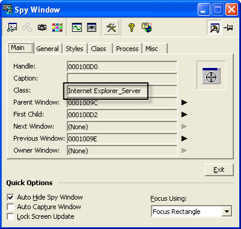Screen dimensions: 241x229
Task: Click the First Child field 000100D2
Action: (122, 115)
